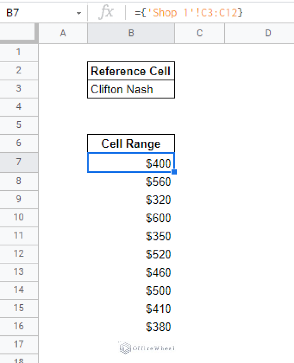Select row 2 header

tap(18, 71)
